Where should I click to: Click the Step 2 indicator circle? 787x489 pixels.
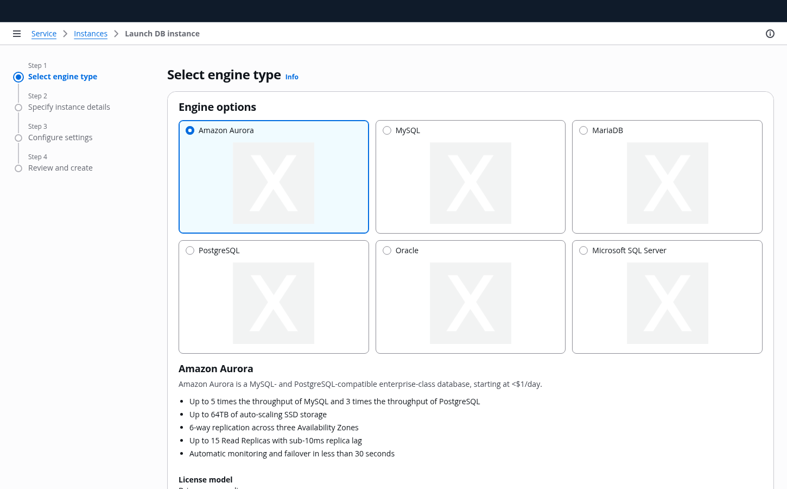[x=18, y=108]
